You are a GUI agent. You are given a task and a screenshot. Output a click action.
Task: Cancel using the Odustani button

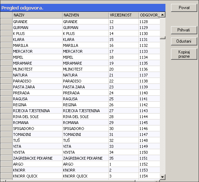pyautogui.click(x=184, y=41)
